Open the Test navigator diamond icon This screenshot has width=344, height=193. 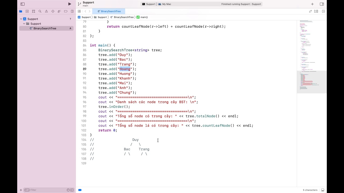53,11
